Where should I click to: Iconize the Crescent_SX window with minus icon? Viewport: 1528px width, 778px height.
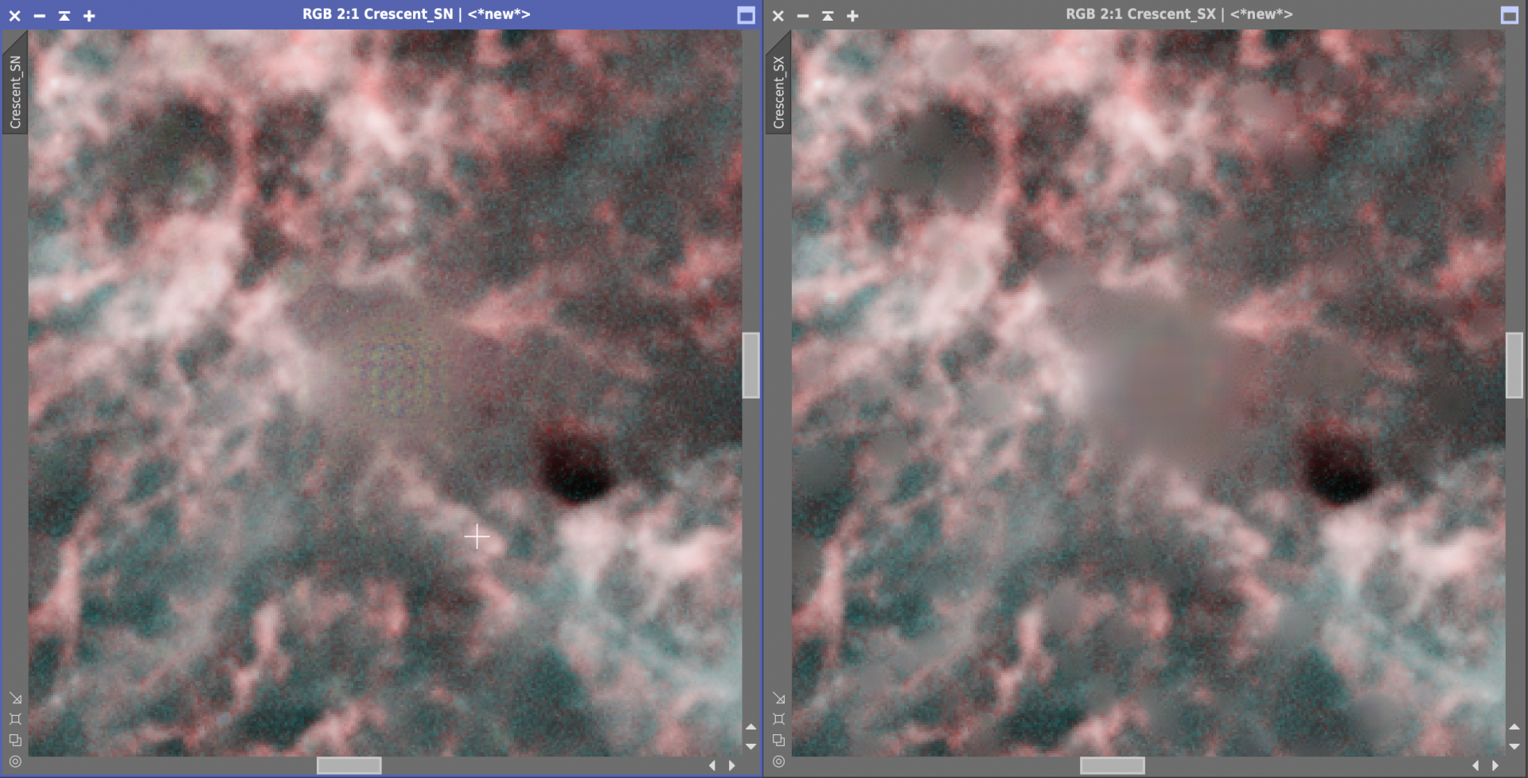point(803,15)
